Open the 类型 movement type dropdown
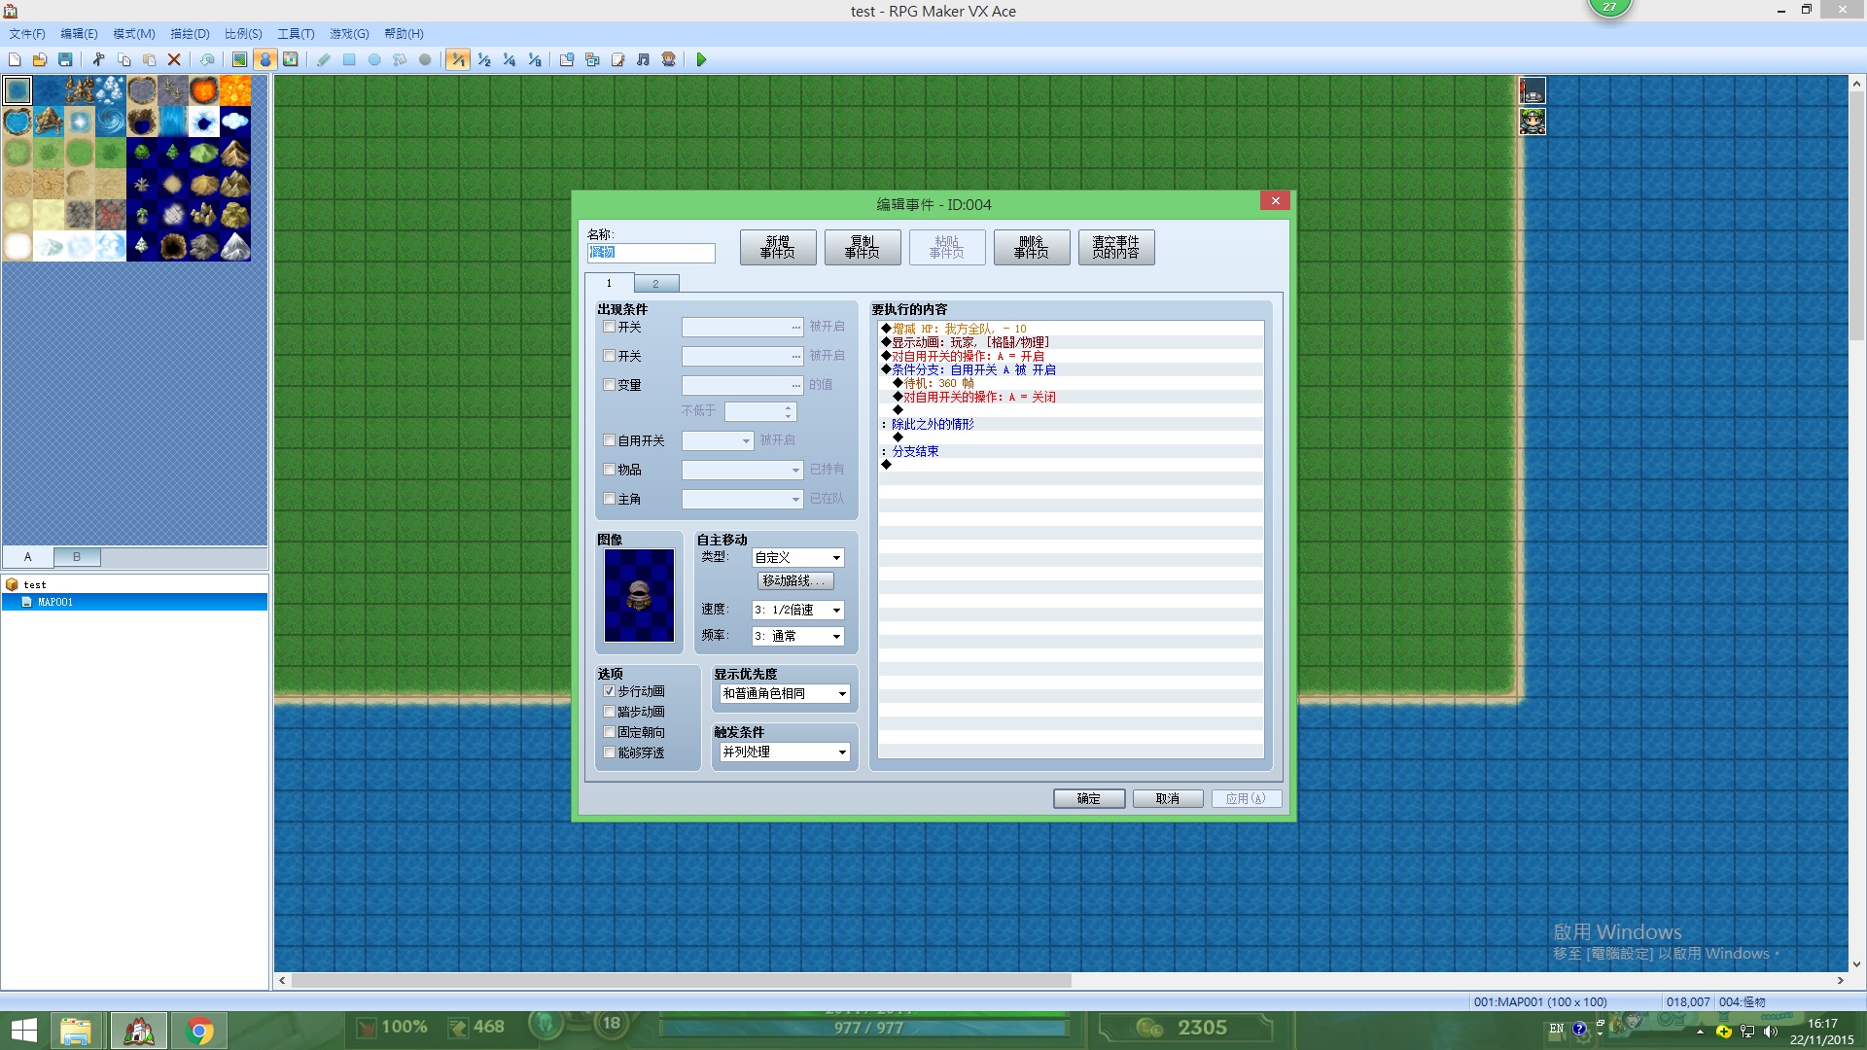Image resolution: width=1867 pixels, height=1050 pixels. click(798, 557)
